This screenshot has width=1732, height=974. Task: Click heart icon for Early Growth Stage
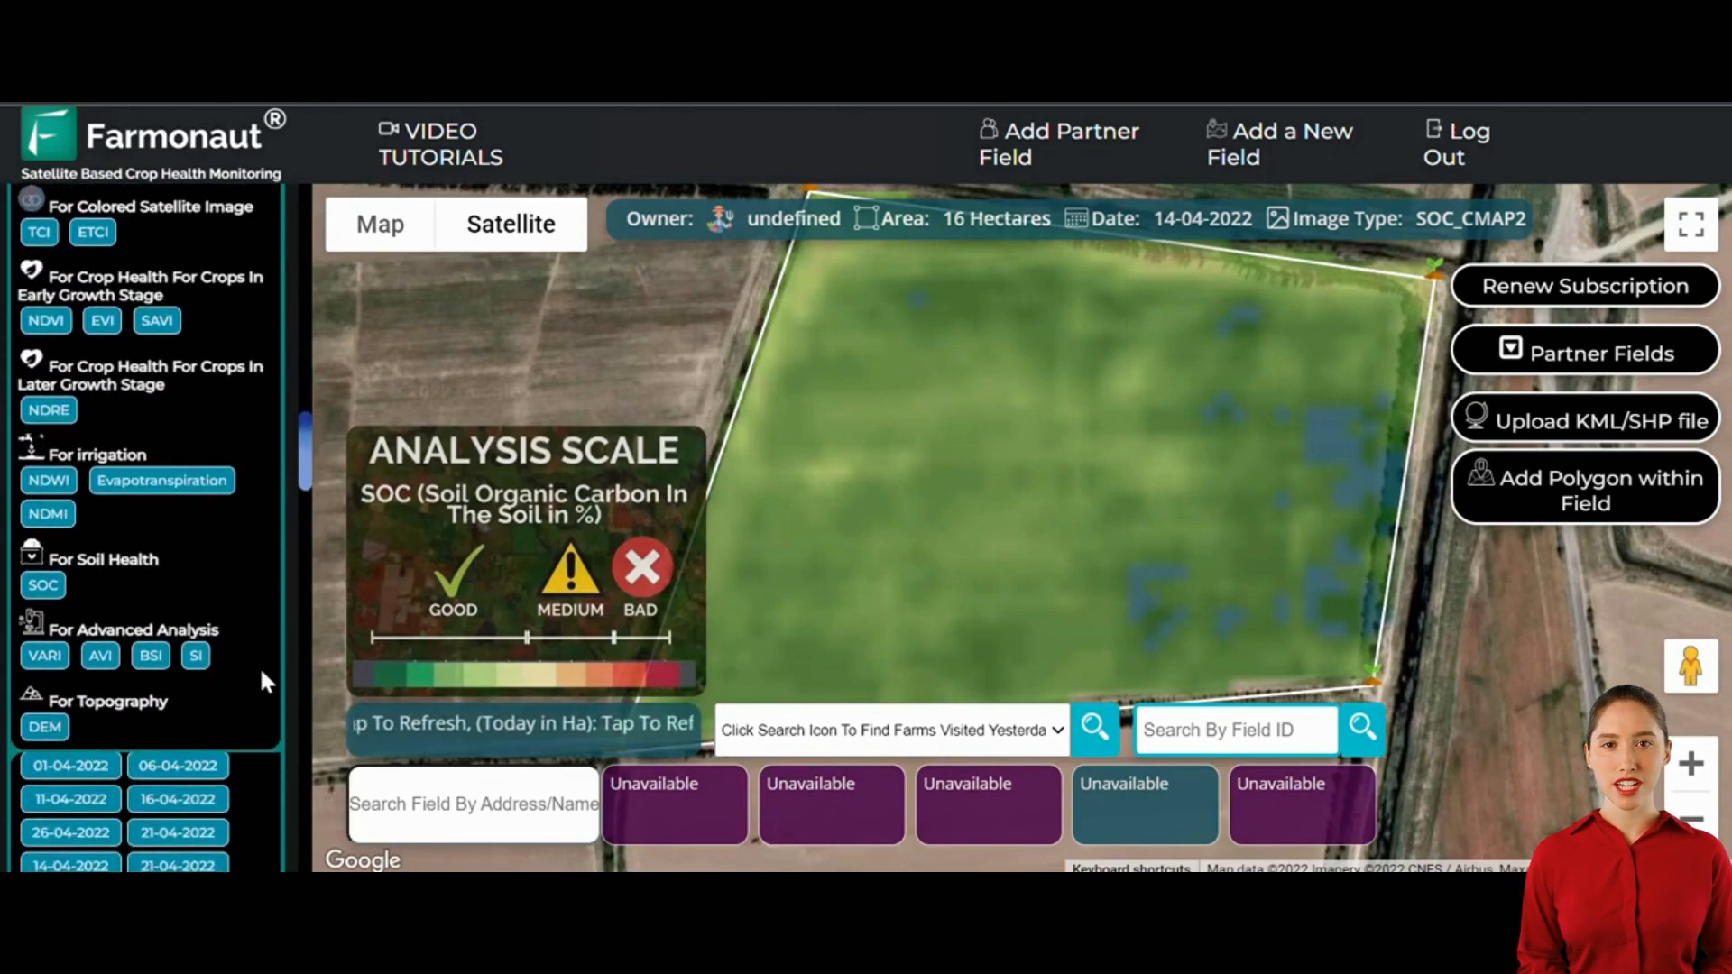pos(31,269)
